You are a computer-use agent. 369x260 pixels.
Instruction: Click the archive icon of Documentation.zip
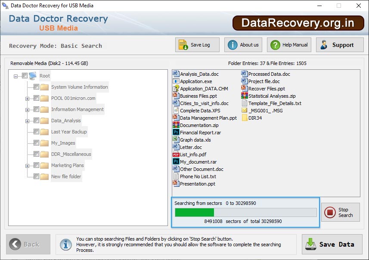(x=176, y=125)
